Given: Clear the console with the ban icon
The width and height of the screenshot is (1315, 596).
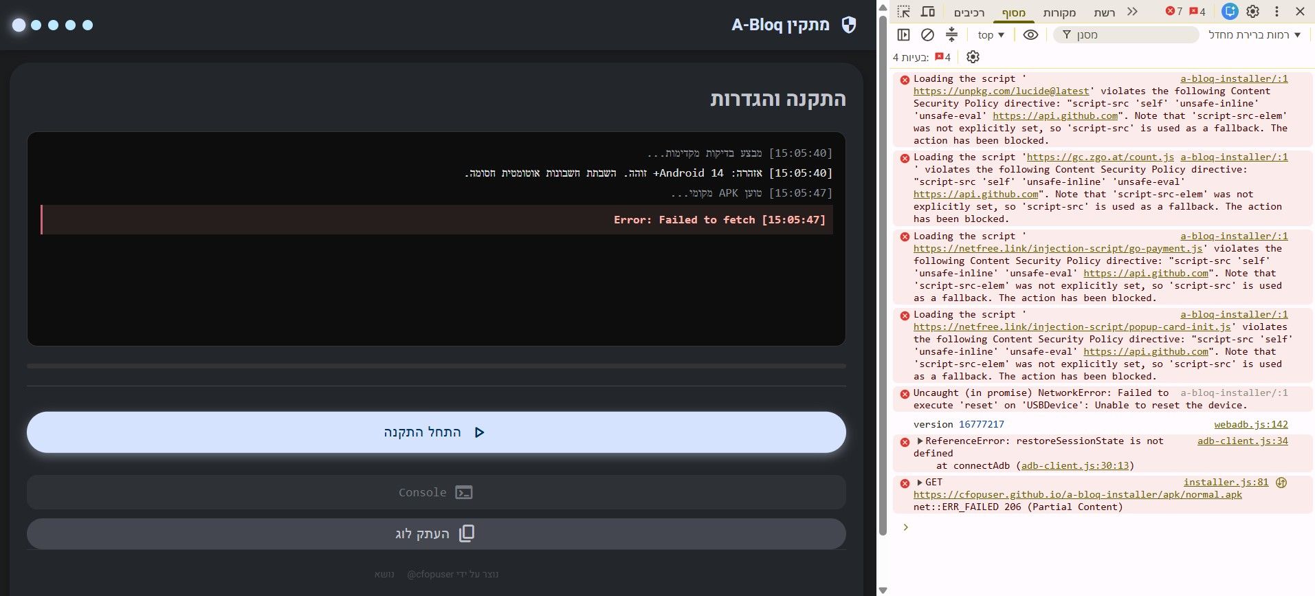Looking at the screenshot, I should coord(927,34).
